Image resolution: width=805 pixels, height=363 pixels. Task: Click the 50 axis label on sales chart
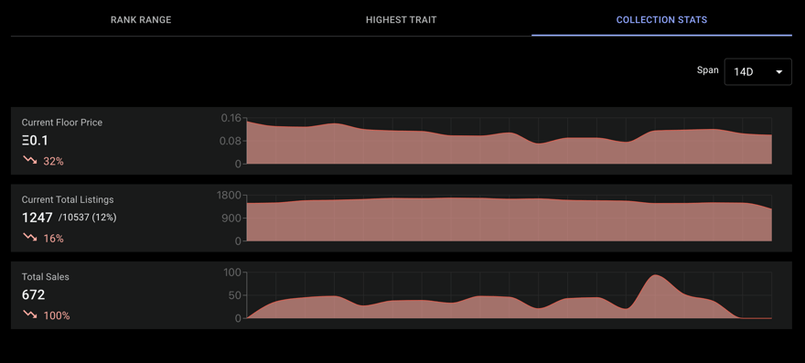pyautogui.click(x=235, y=295)
